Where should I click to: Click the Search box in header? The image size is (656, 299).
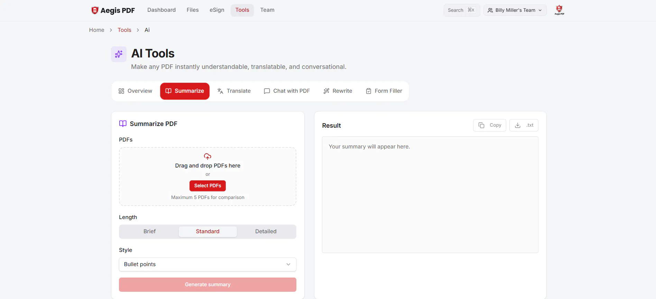(462, 10)
